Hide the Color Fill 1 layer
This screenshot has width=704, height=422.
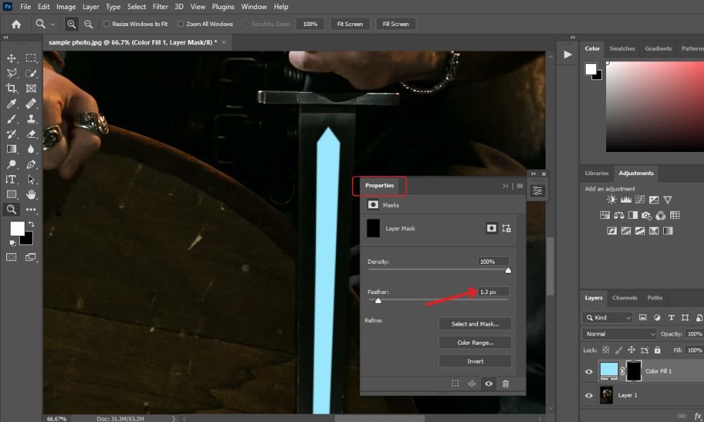(589, 371)
